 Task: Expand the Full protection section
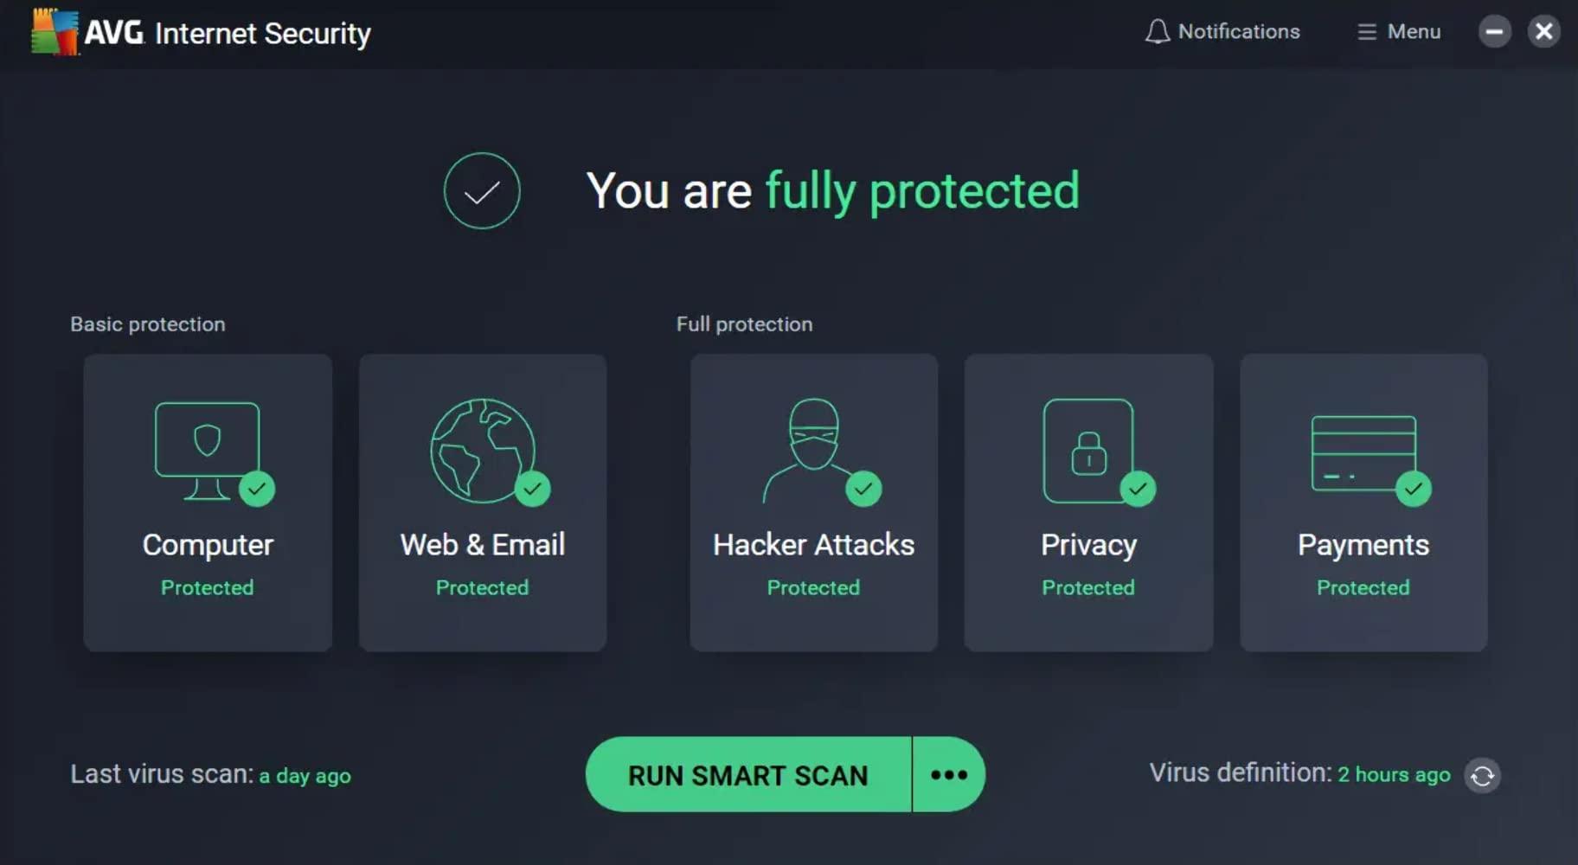pos(744,324)
